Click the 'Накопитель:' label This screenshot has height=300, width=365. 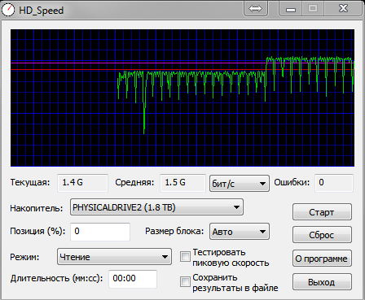pyautogui.click(x=37, y=208)
